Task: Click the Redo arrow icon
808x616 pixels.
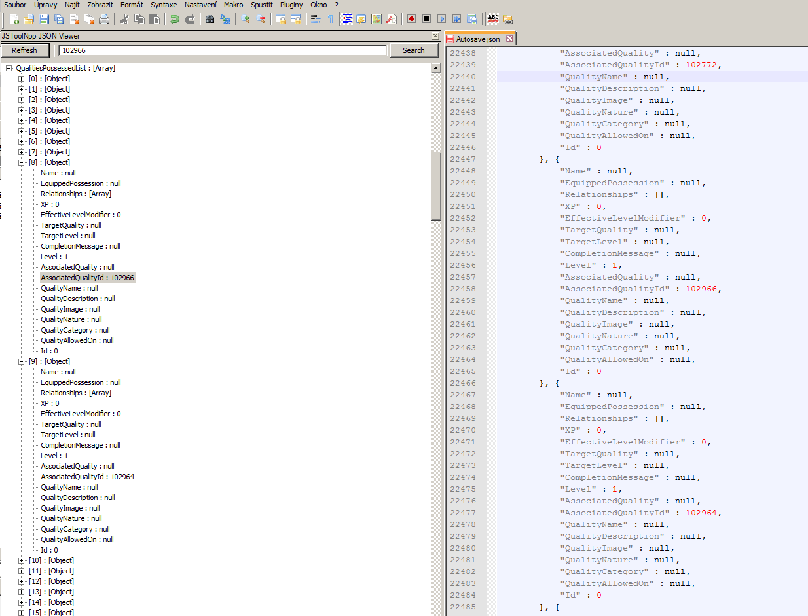Action: click(x=190, y=19)
